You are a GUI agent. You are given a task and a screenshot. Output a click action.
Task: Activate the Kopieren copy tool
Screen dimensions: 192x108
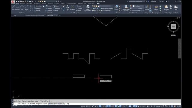coord(37,8)
